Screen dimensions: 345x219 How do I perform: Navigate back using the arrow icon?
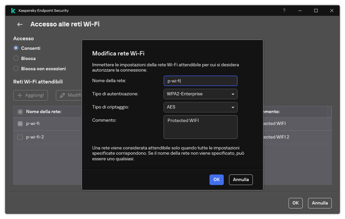point(19,24)
